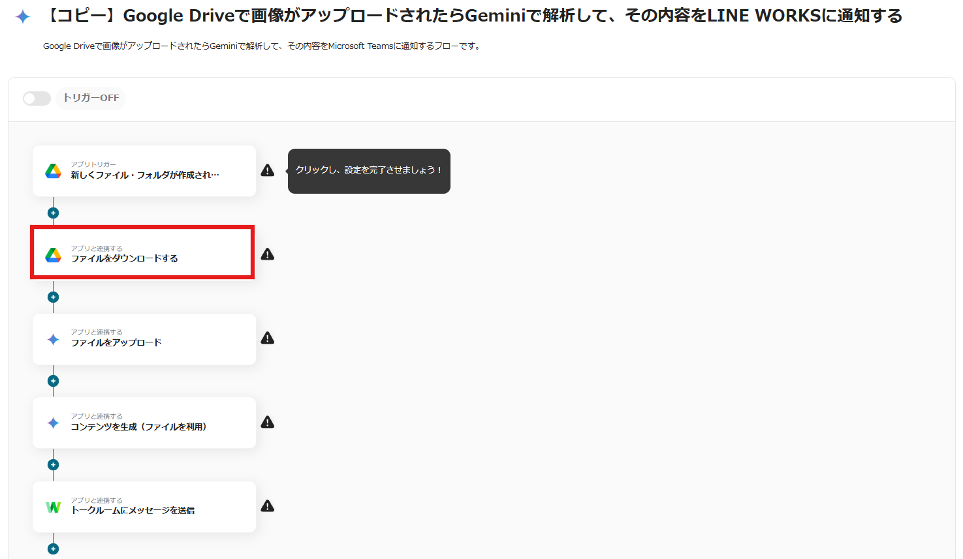Viewport: 963px width, 559px height.
Task: Add step below コンテンツを生成
Action: (54, 465)
